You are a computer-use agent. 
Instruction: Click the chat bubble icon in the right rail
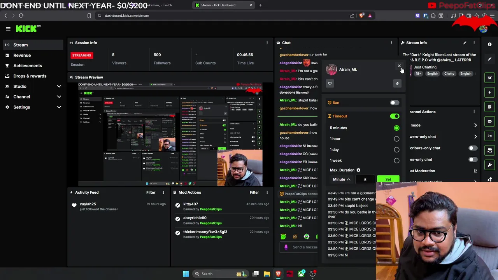(x=489, y=121)
